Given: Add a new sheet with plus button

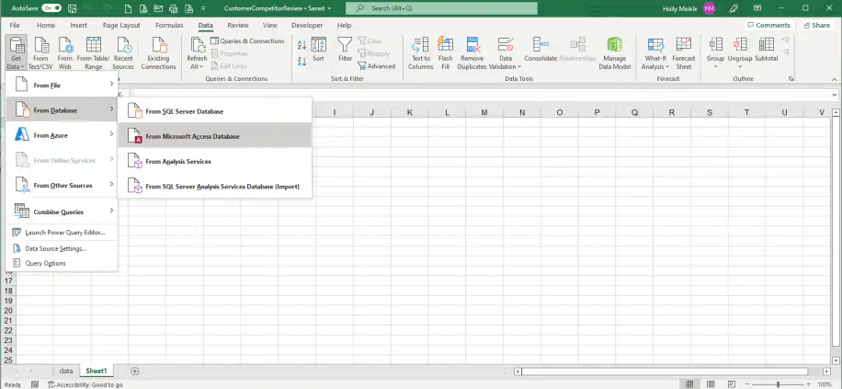Looking at the screenshot, I should click(135, 371).
